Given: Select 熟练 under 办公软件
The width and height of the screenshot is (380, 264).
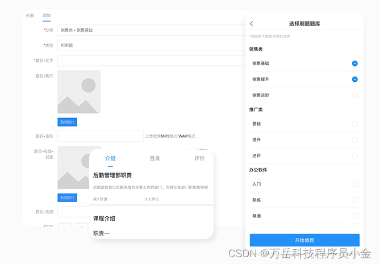Looking at the screenshot, I should coord(354,200).
